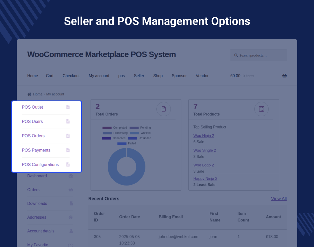Click the document icon beside POS Orders
Viewport: 314px width, 247px height.
[x=68, y=136]
